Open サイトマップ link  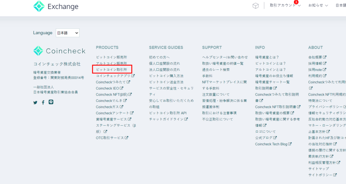[x=319, y=168]
